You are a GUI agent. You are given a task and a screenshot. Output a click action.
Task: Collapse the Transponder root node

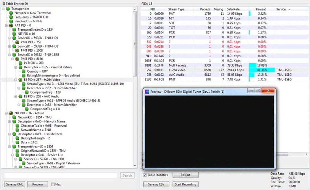point(3,9)
